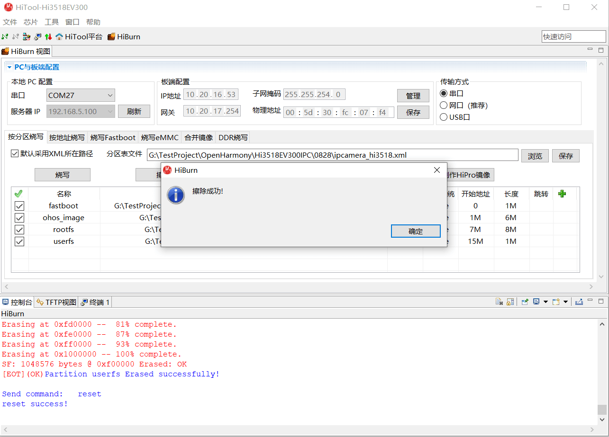Switch to 烧写Fastboot tab
The height and width of the screenshot is (437, 609).
coord(113,138)
